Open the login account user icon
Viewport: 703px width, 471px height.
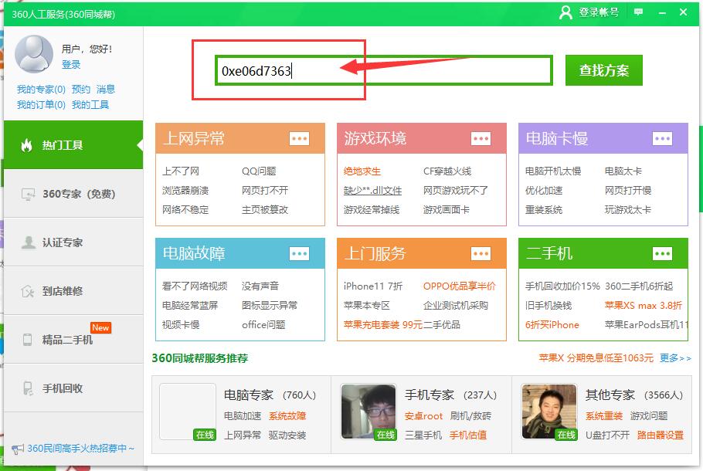565,12
